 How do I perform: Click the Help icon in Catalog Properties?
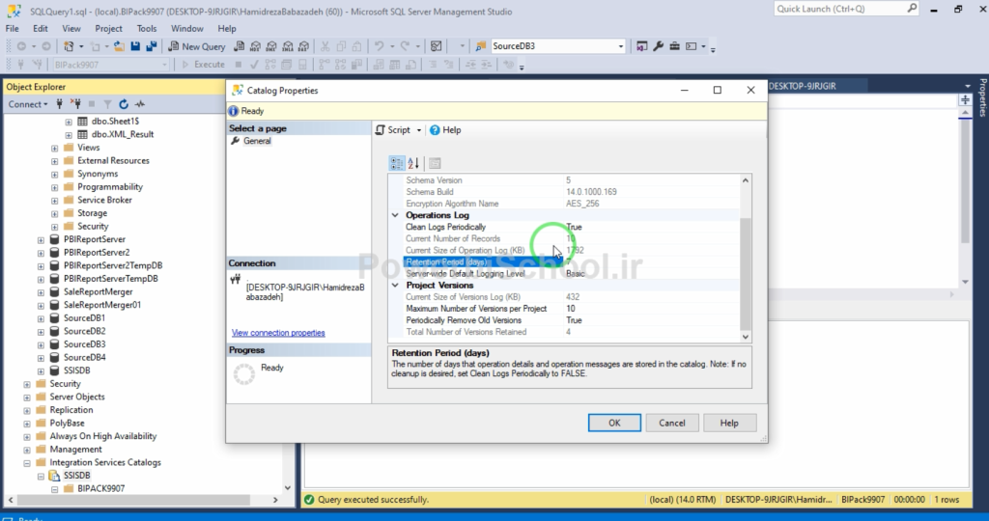(436, 130)
